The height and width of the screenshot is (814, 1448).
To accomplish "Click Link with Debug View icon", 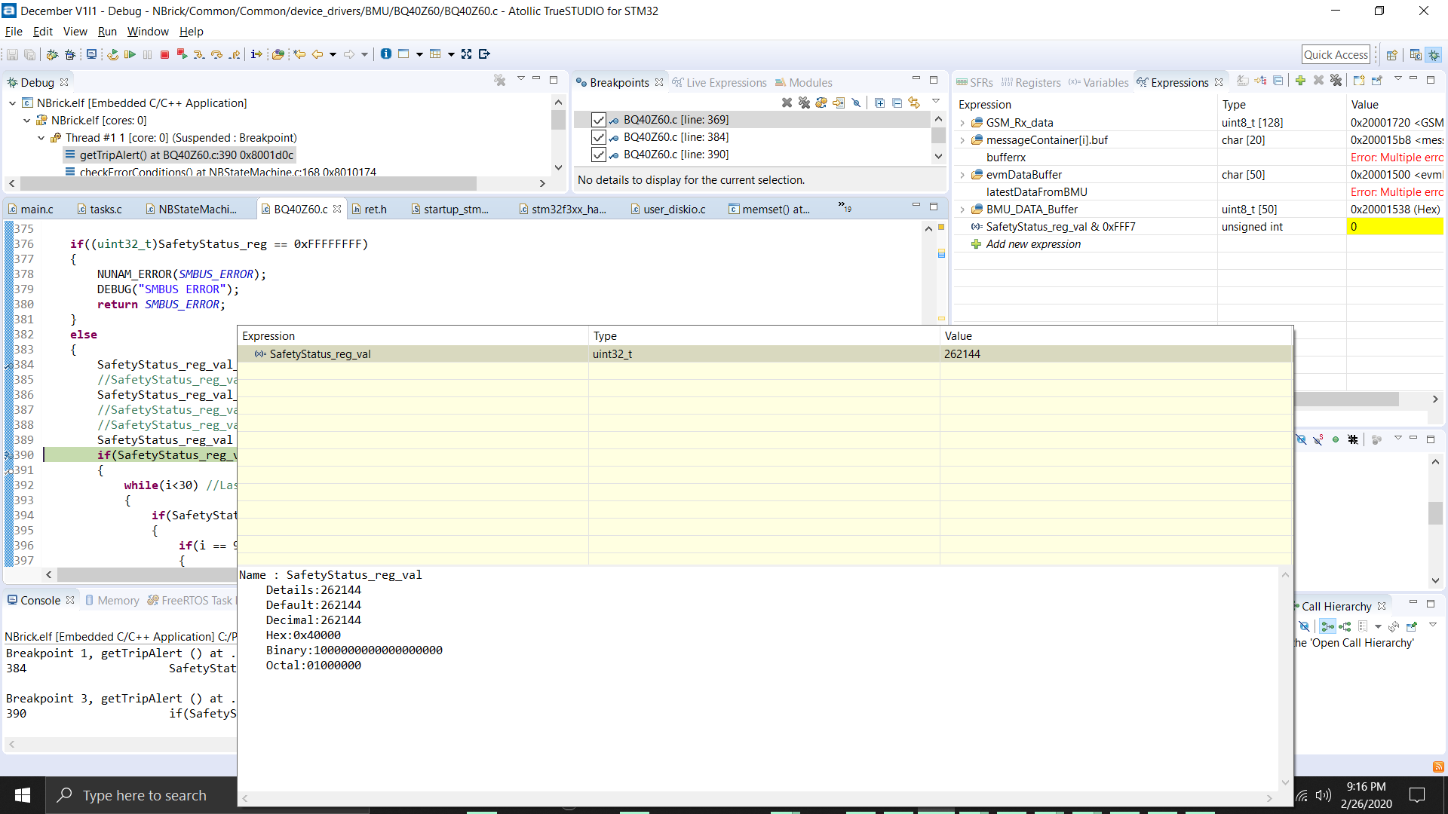I will click(x=914, y=103).
